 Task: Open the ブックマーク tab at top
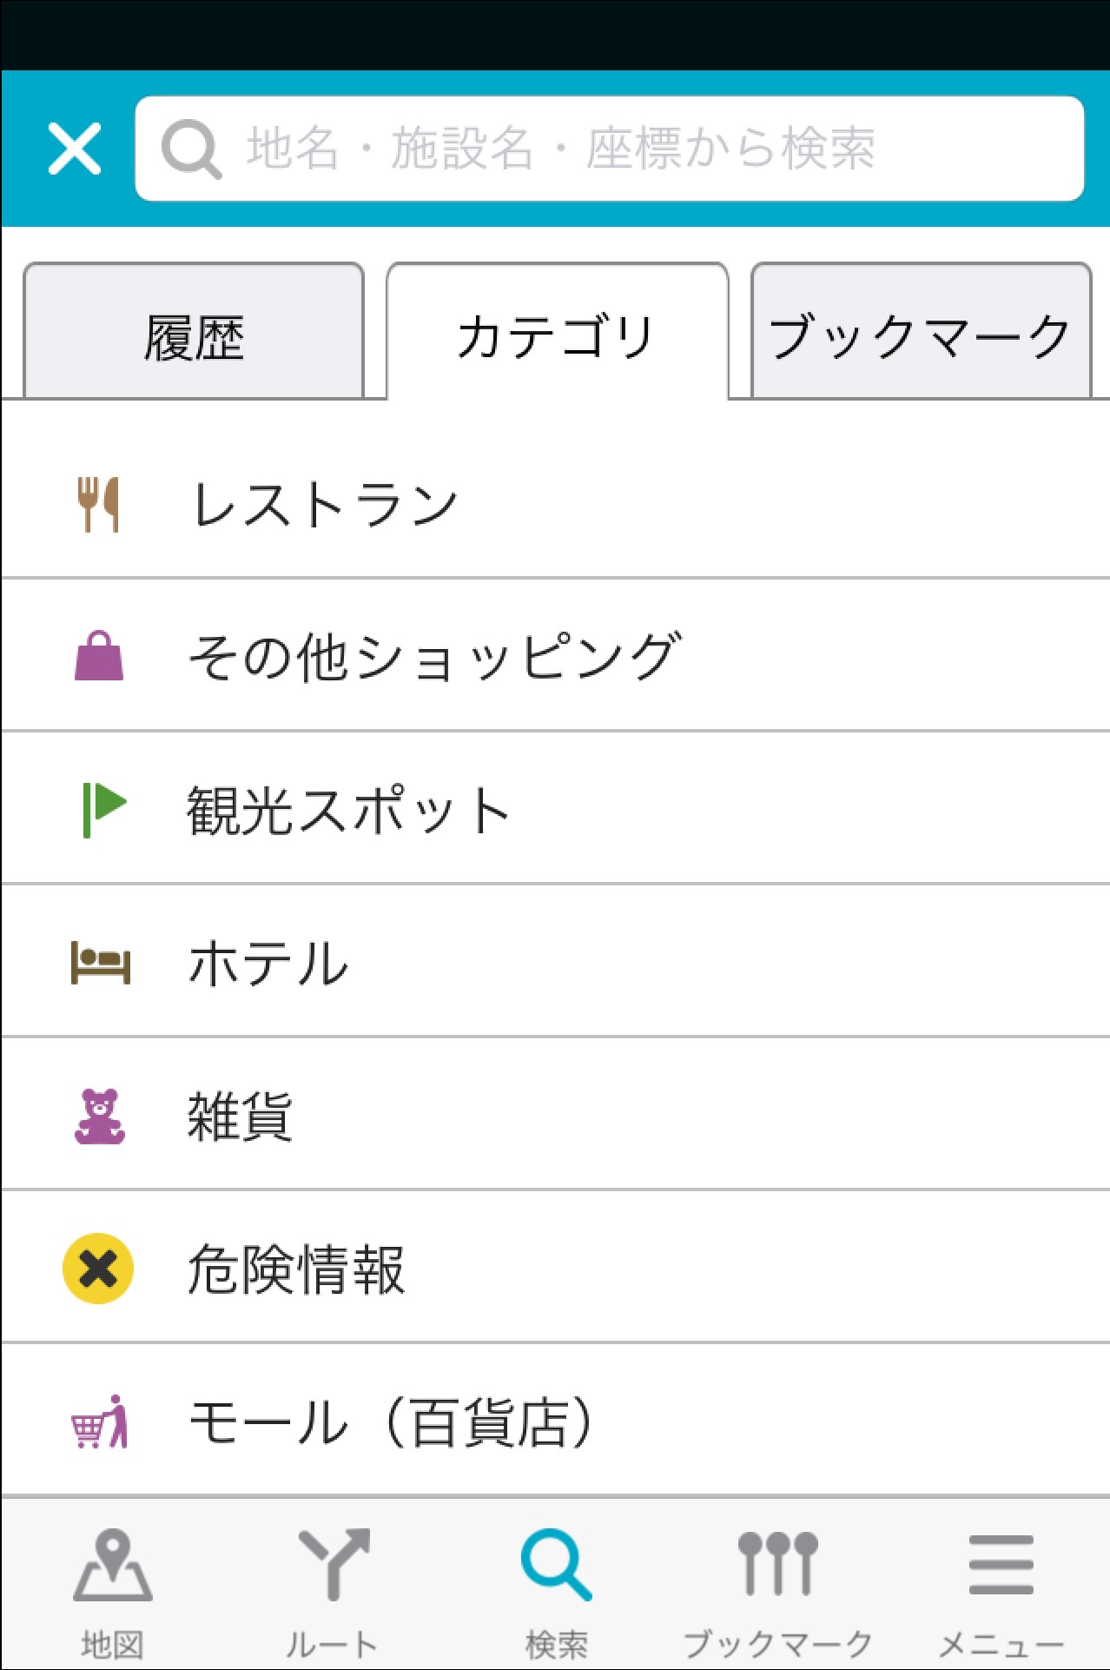click(x=920, y=336)
